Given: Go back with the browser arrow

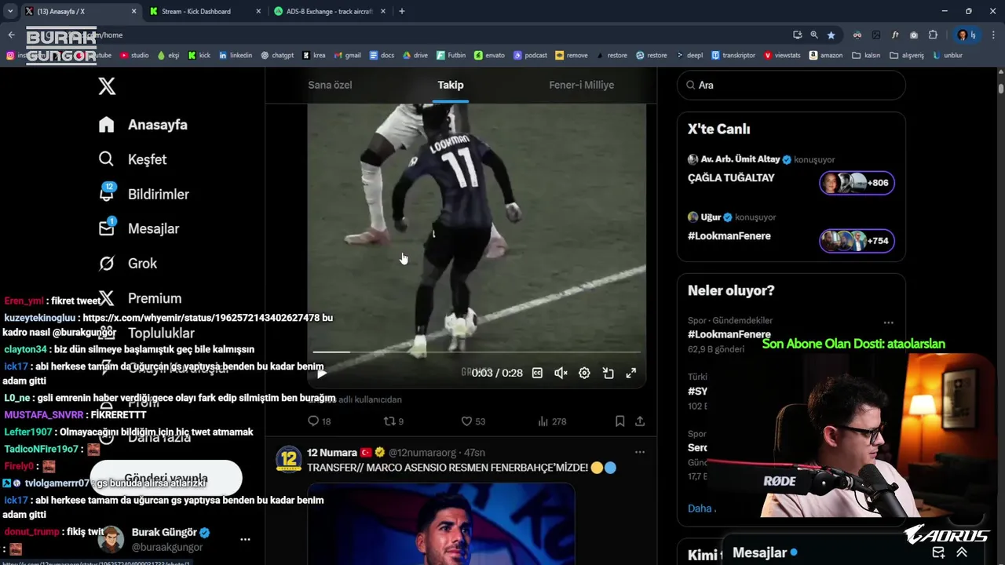Looking at the screenshot, I should [11, 35].
